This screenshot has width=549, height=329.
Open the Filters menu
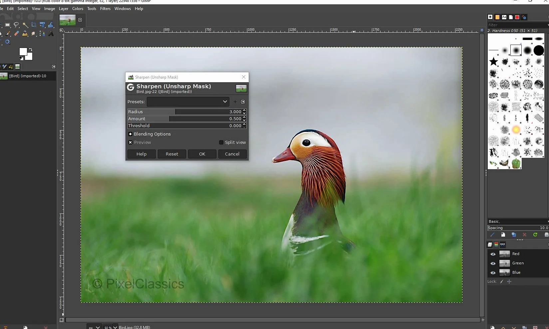click(105, 9)
